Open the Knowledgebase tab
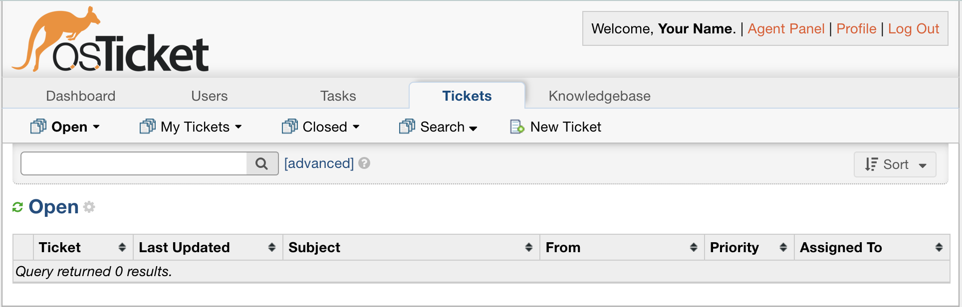Screen dimensions: 962x307 [599, 96]
